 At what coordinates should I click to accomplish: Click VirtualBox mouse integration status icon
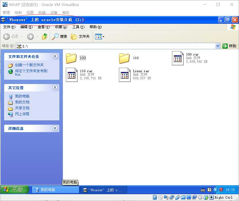(x=206, y=197)
